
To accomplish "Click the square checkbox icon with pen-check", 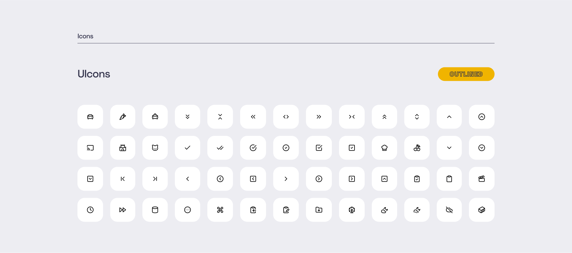I will 319,148.
